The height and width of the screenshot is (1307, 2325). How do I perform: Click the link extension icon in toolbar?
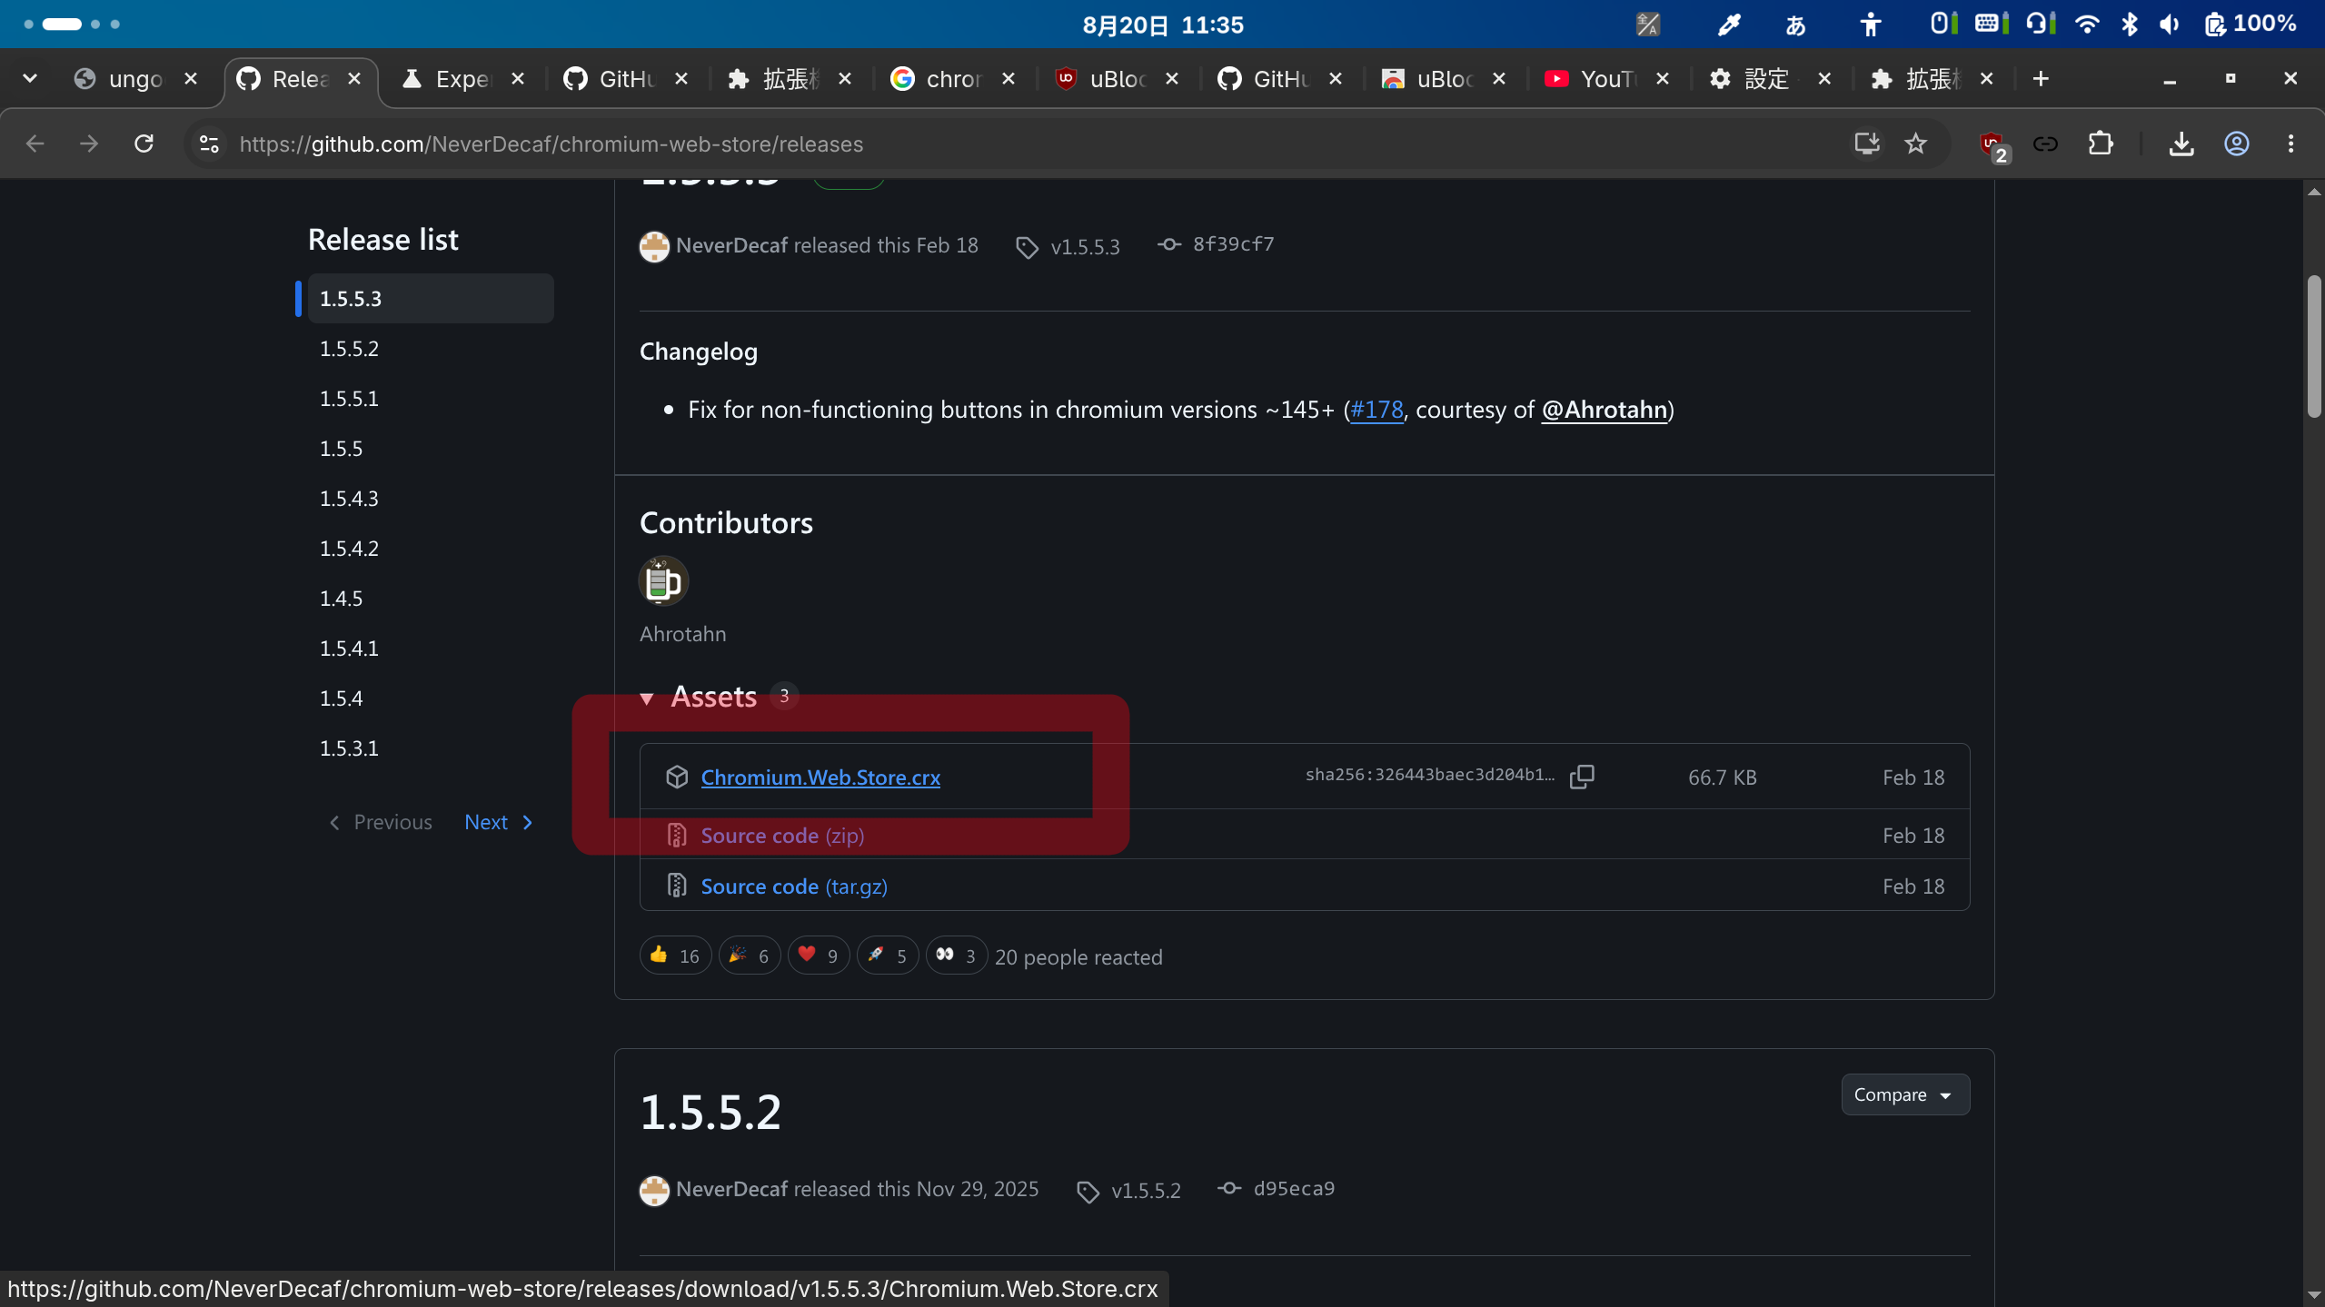point(2045,144)
